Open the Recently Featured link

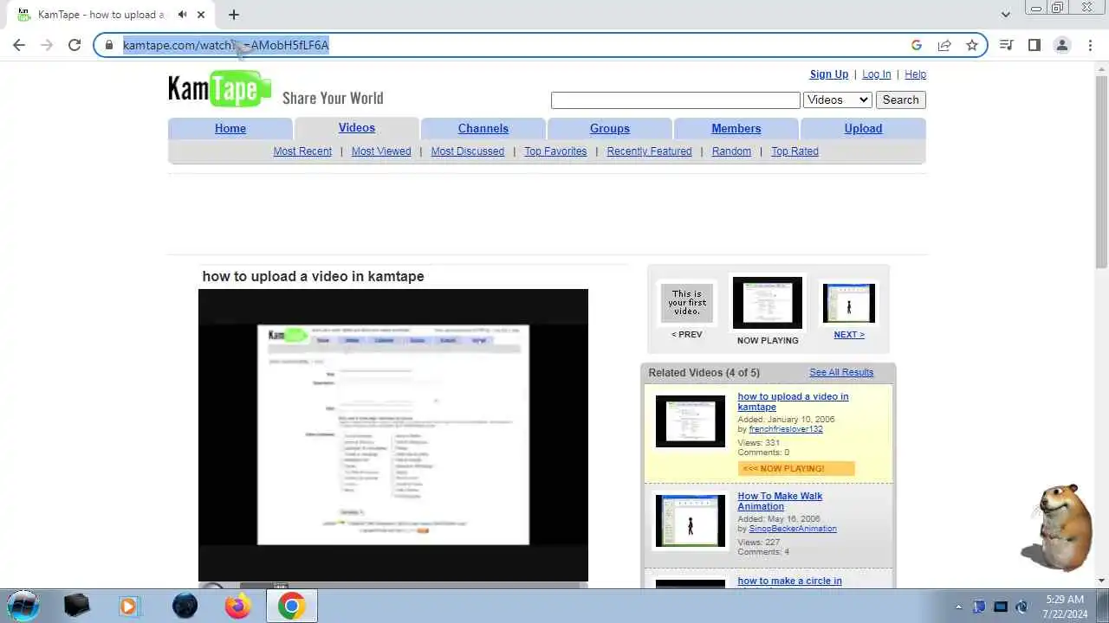point(649,151)
